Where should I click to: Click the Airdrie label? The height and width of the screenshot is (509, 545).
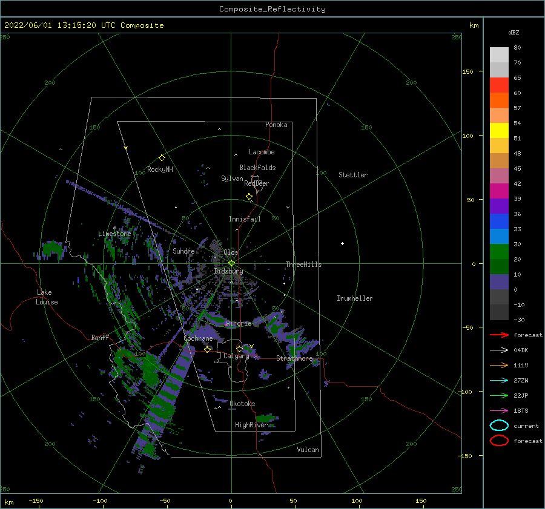click(239, 323)
